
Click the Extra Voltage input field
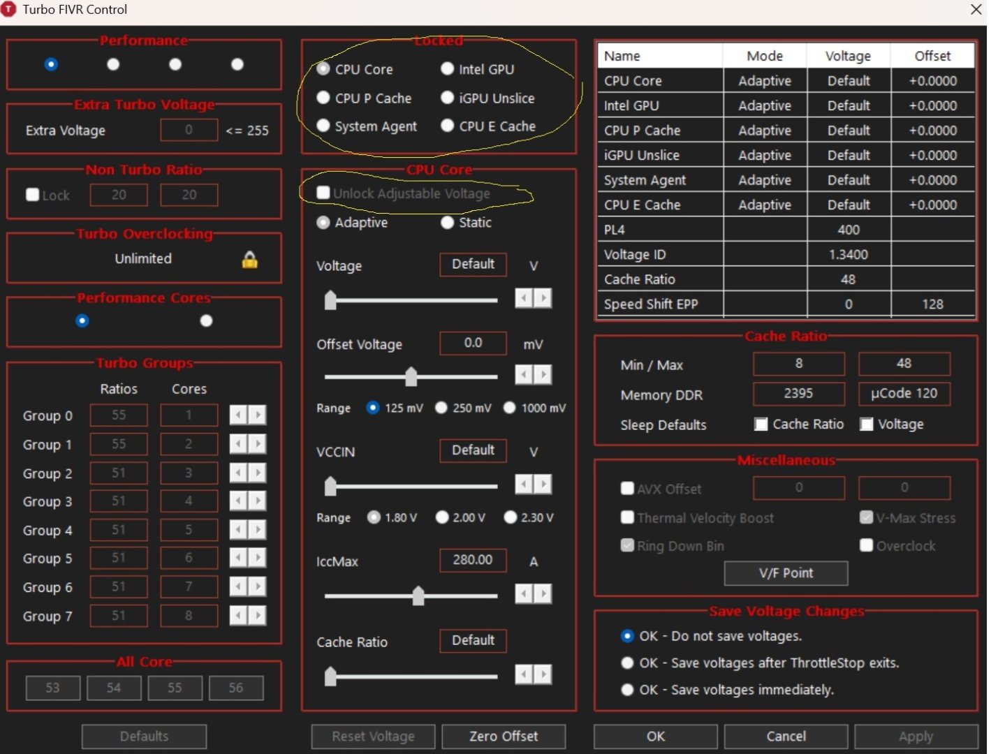coord(189,130)
